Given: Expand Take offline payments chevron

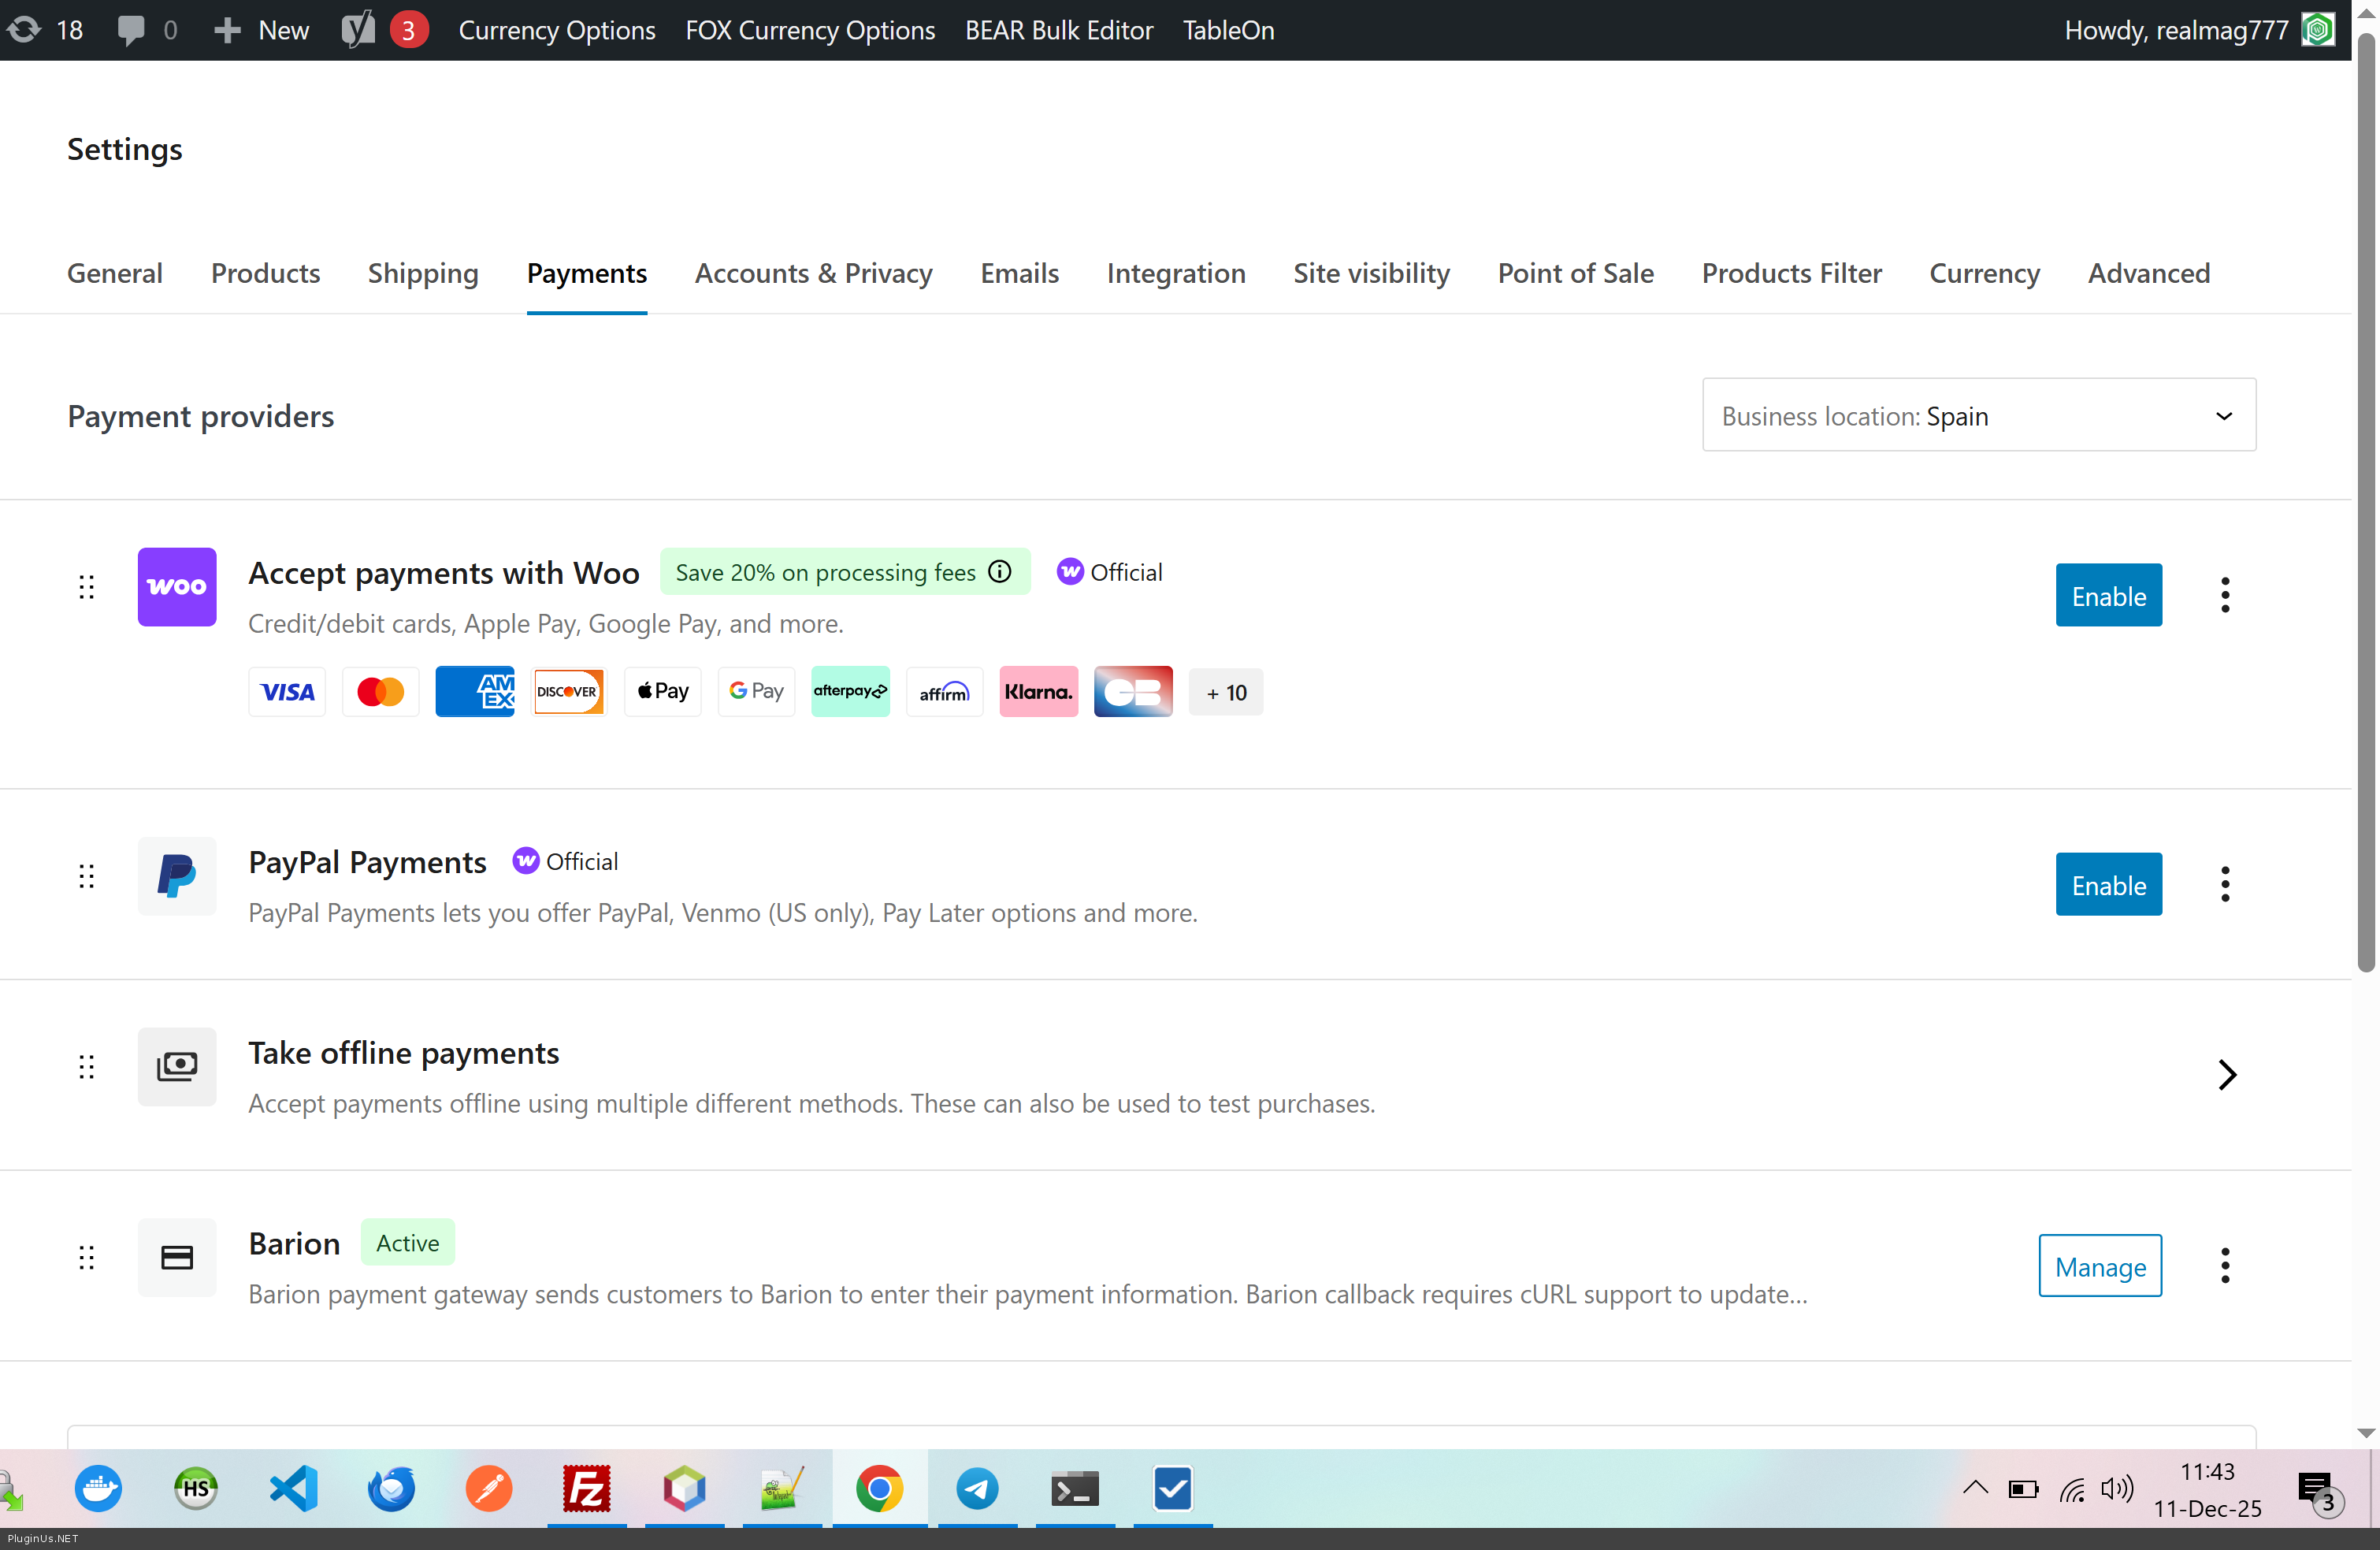Looking at the screenshot, I should click(x=2226, y=1074).
